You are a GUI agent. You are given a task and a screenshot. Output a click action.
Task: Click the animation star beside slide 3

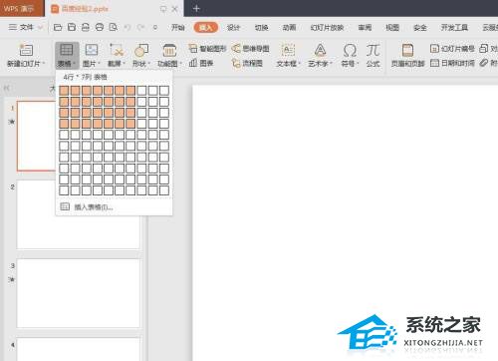point(12,279)
